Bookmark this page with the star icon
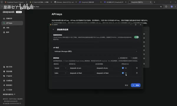177x106 pixels. tap(161, 7)
